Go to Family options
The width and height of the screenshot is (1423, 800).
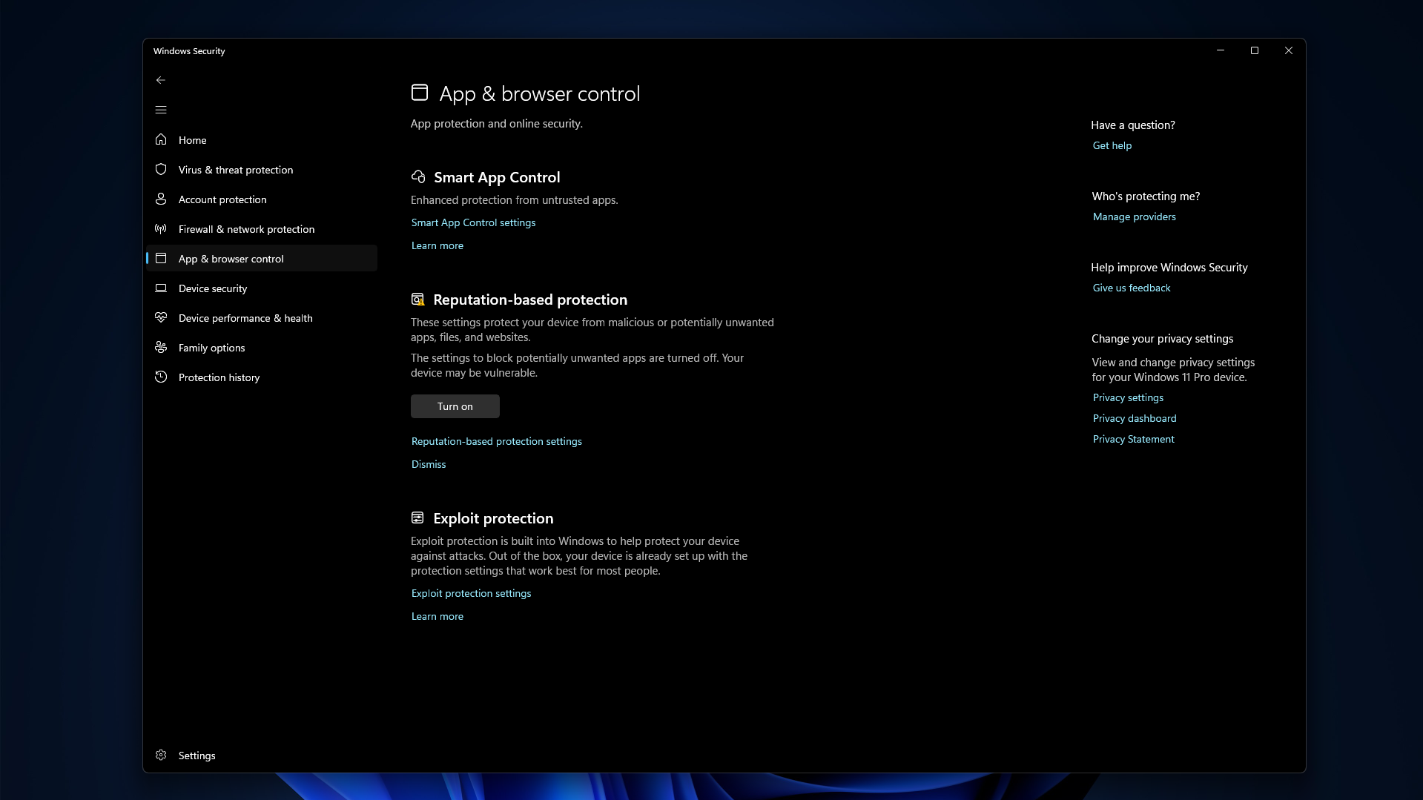click(x=261, y=347)
